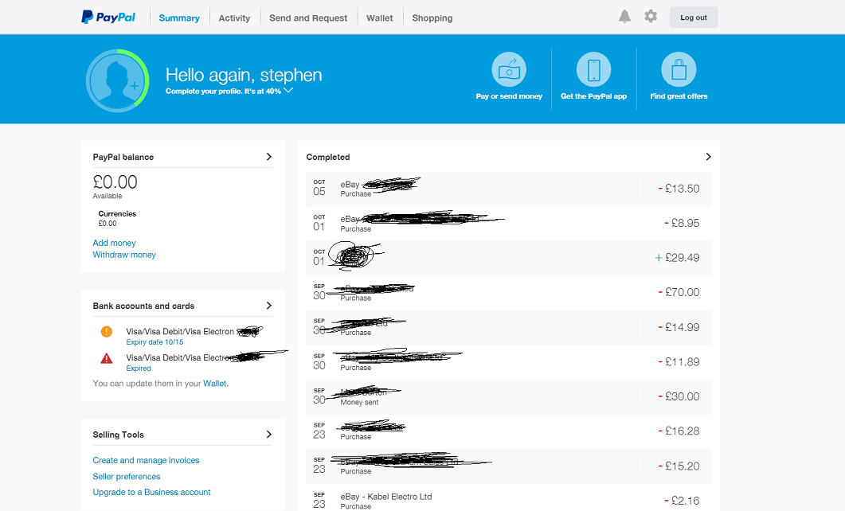Open Selling Tools arrow
Screen dimensions: 845x511
coord(269,435)
